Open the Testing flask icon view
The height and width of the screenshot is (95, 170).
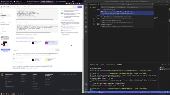[86, 22]
